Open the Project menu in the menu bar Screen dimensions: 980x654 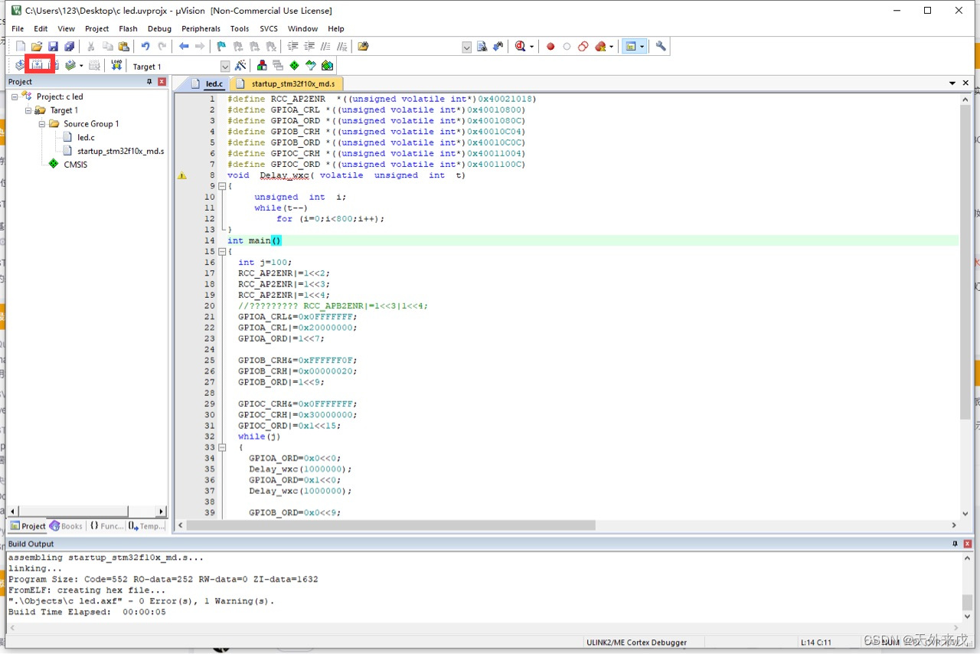point(96,28)
